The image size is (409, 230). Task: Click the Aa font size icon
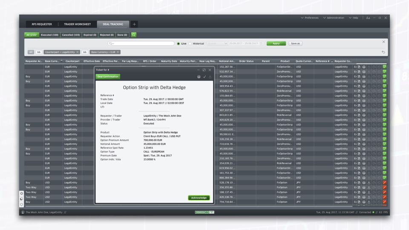[x=368, y=18]
